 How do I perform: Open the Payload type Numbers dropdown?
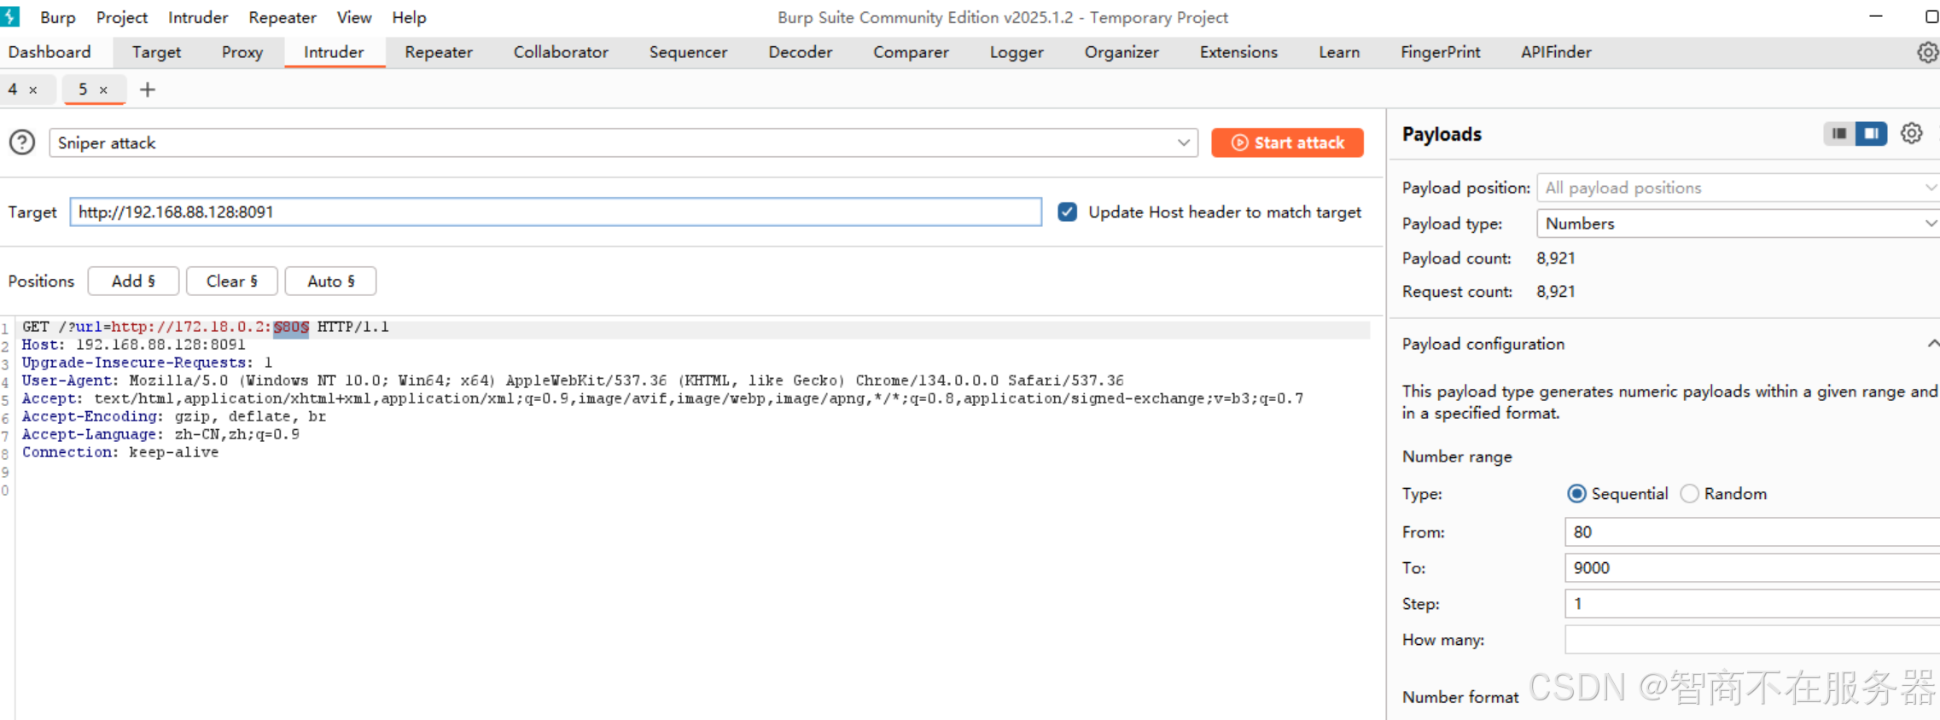(1739, 224)
